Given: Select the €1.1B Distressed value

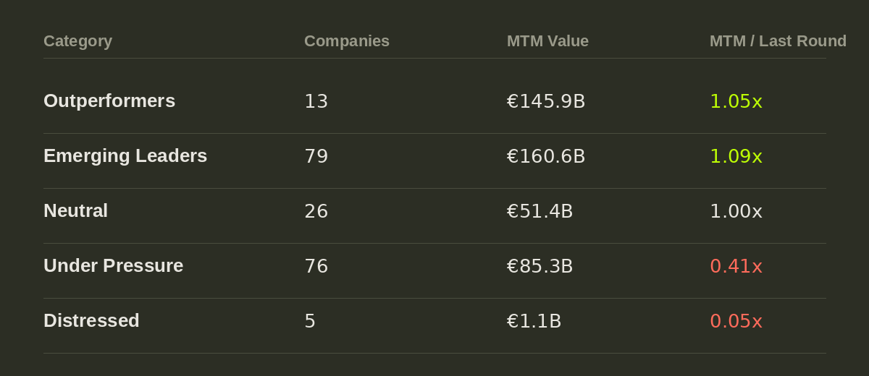Looking at the screenshot, I should point(534,321).
